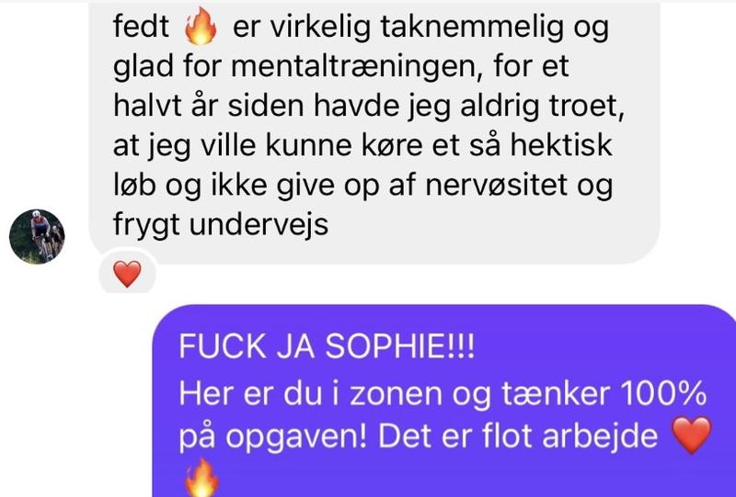Select the purple outgoing message bubble
The width and height of the screenshot is (736, 497).
coord(444,401)
